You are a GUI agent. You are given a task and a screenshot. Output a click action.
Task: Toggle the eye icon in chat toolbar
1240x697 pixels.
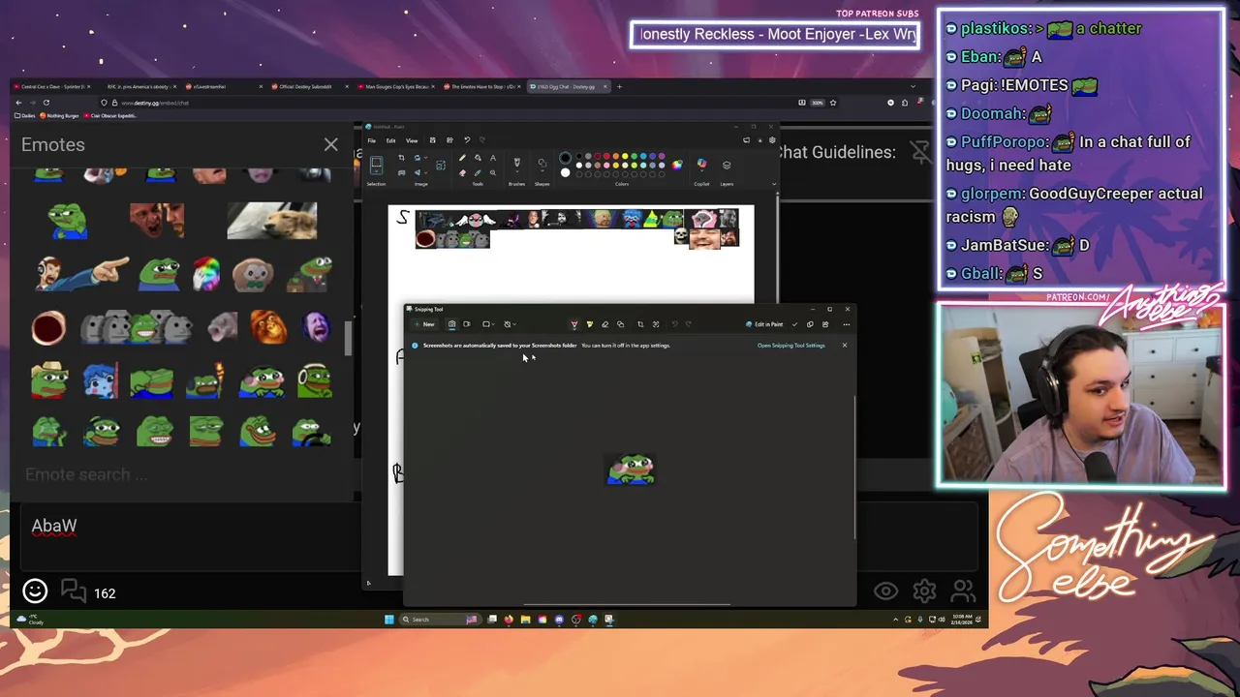coord(885,591)
